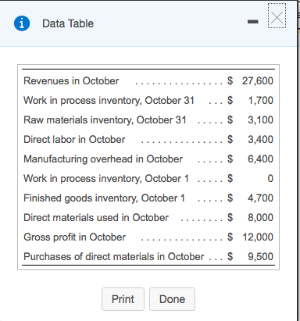
Task: Click Work in process inventory, October 31
Action: 109,101
